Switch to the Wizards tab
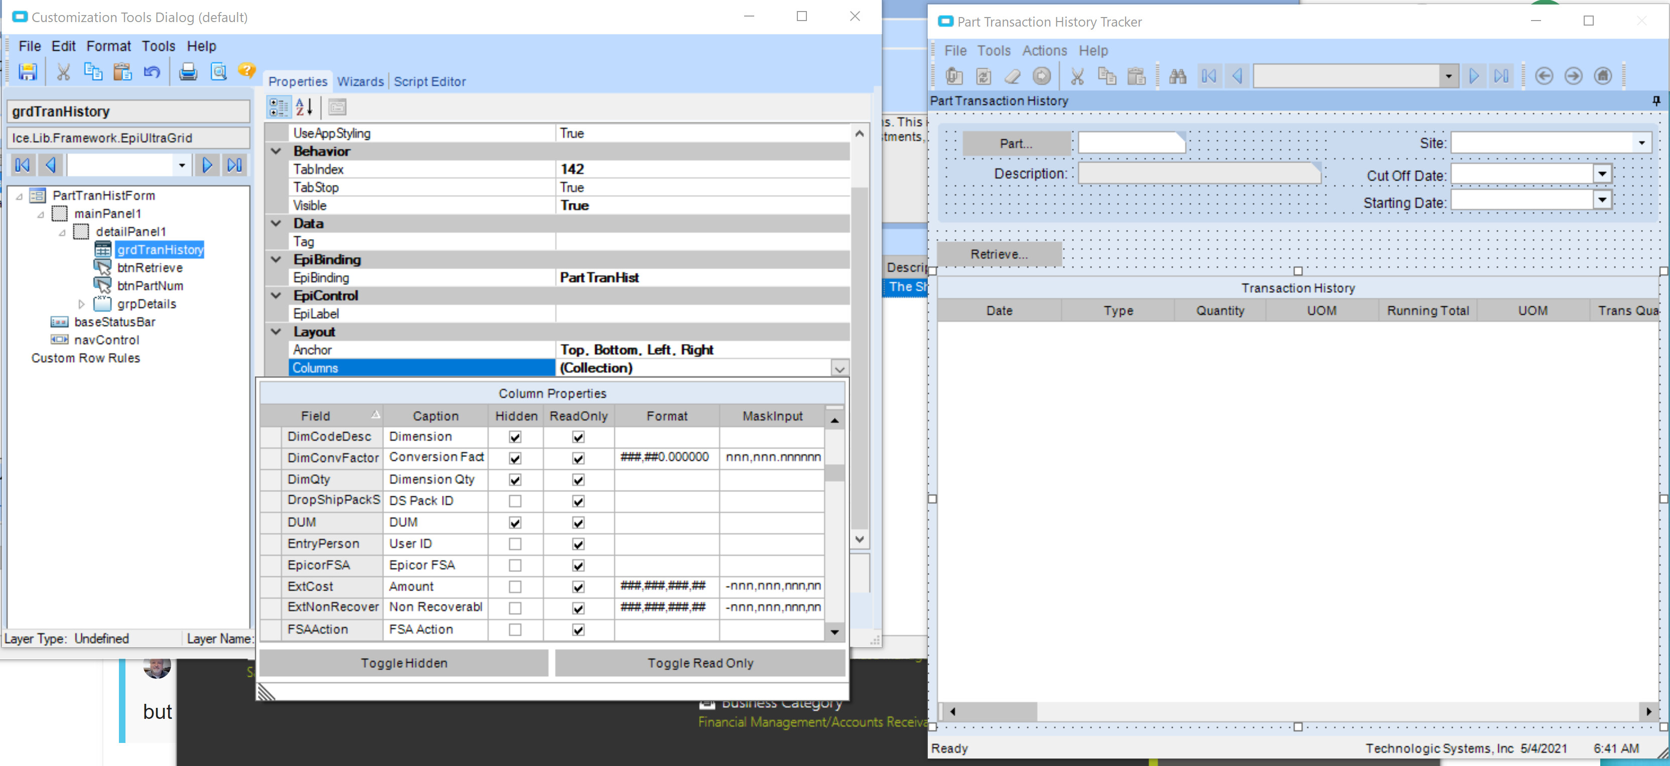The image size is (1670, 766). pyautogui.click(x=360, y=82)
